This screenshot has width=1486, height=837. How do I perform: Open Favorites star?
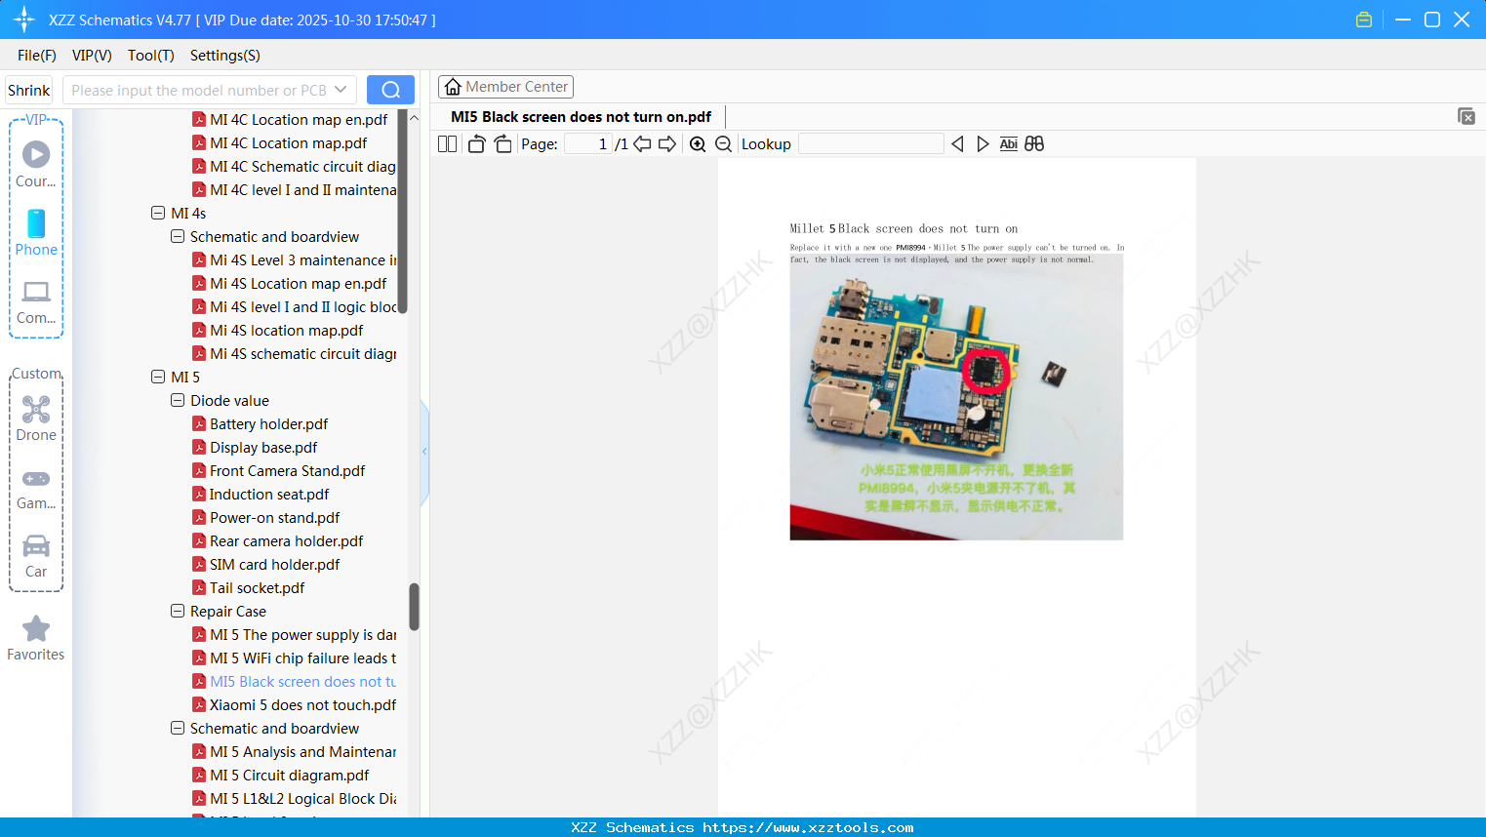click(36, 638)
